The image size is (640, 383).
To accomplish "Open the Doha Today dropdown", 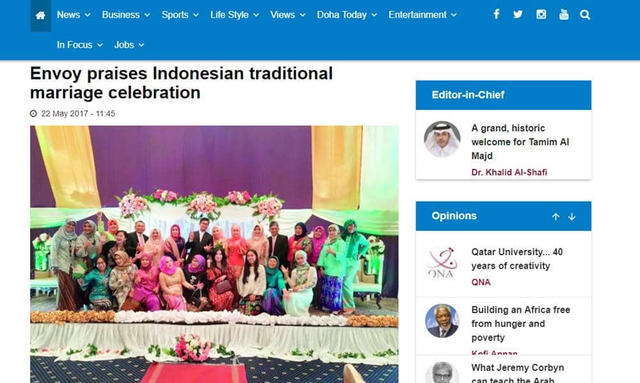I will click(x=347, y=15).
